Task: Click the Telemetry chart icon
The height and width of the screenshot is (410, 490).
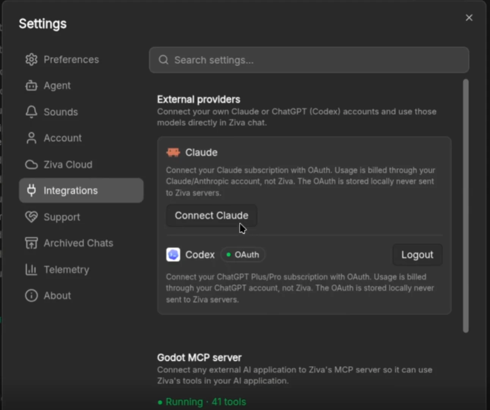Action: [31, 269]
